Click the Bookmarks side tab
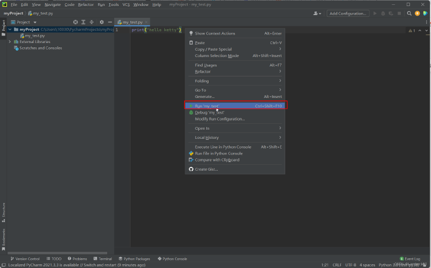 (4, 239)
